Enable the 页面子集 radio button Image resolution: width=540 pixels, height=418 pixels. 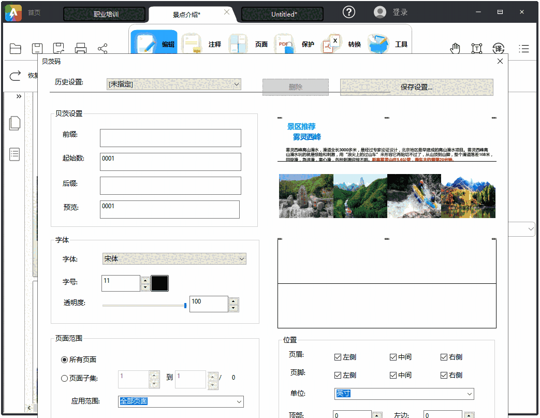click(x=64, y=377)
